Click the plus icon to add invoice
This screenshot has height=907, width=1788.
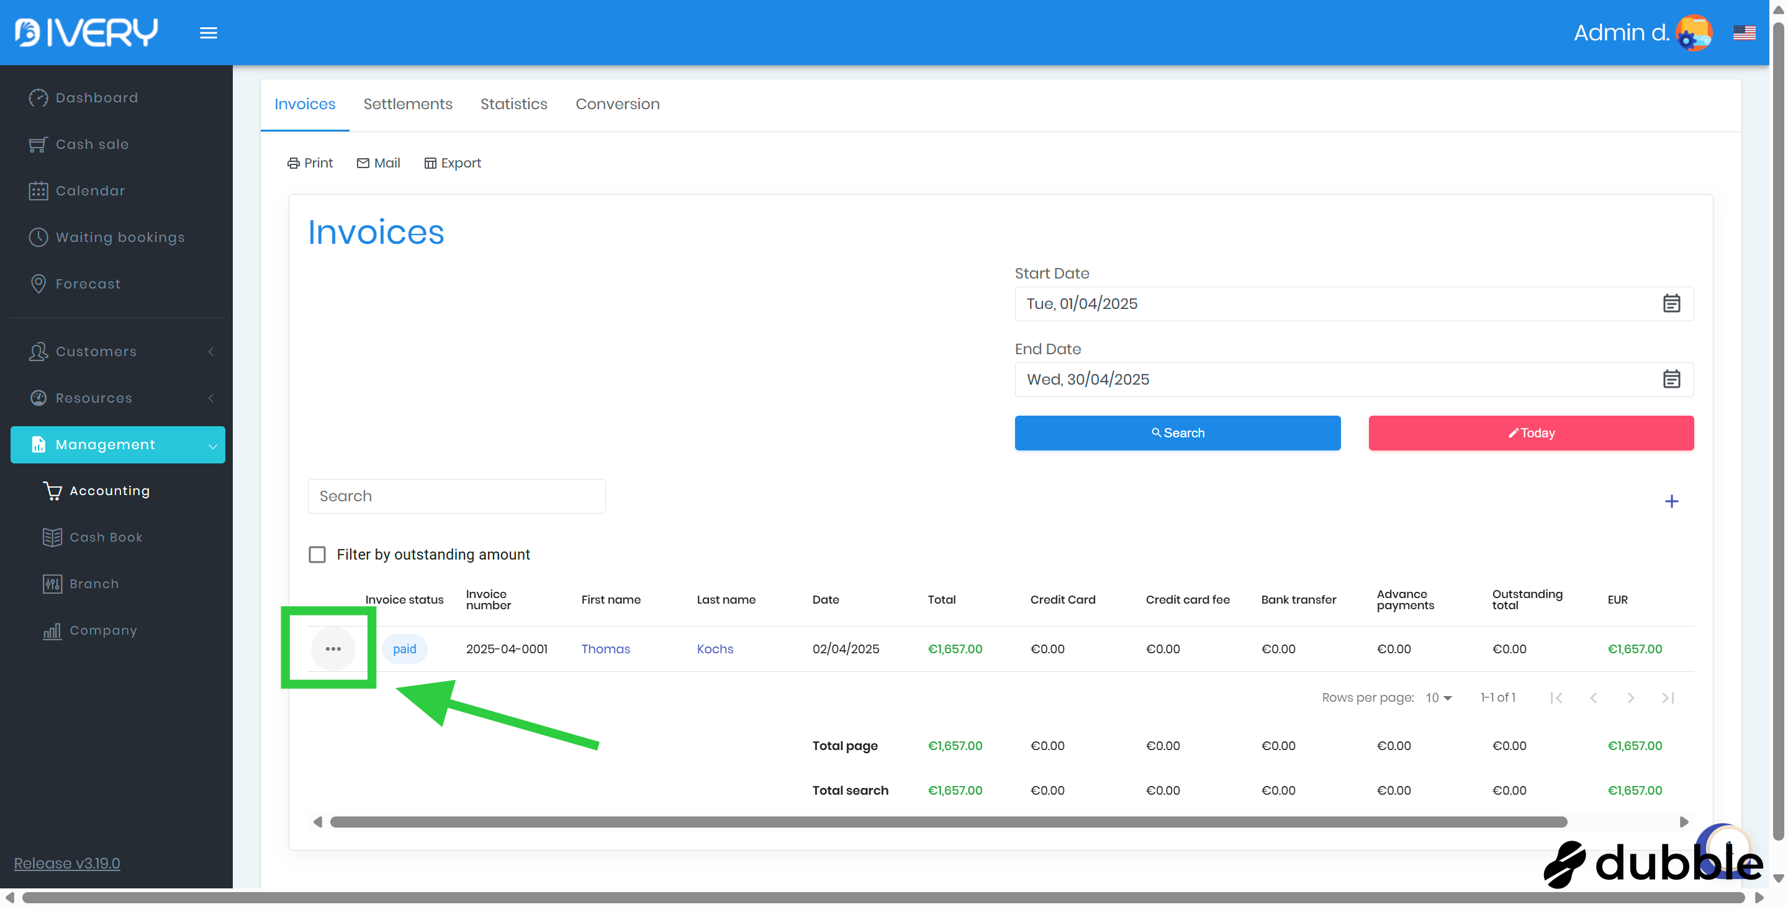tap(1671, 501)
